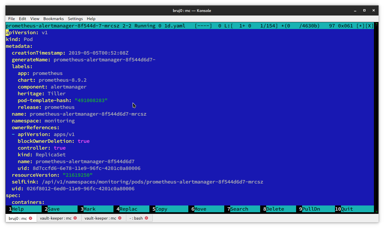Viewport: 384px width, 228px height.
Task: Maximize the Konsole window
Action: [x=364, y=10]
